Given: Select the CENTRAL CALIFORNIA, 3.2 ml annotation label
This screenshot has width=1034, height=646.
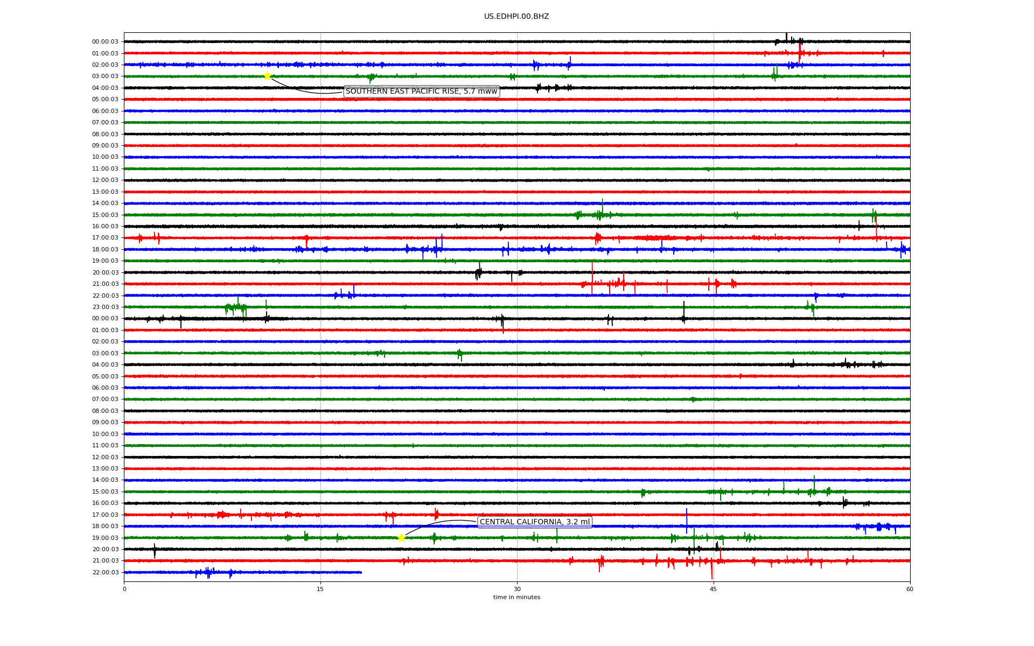Looking at the screenshot, I should point(535,522).
